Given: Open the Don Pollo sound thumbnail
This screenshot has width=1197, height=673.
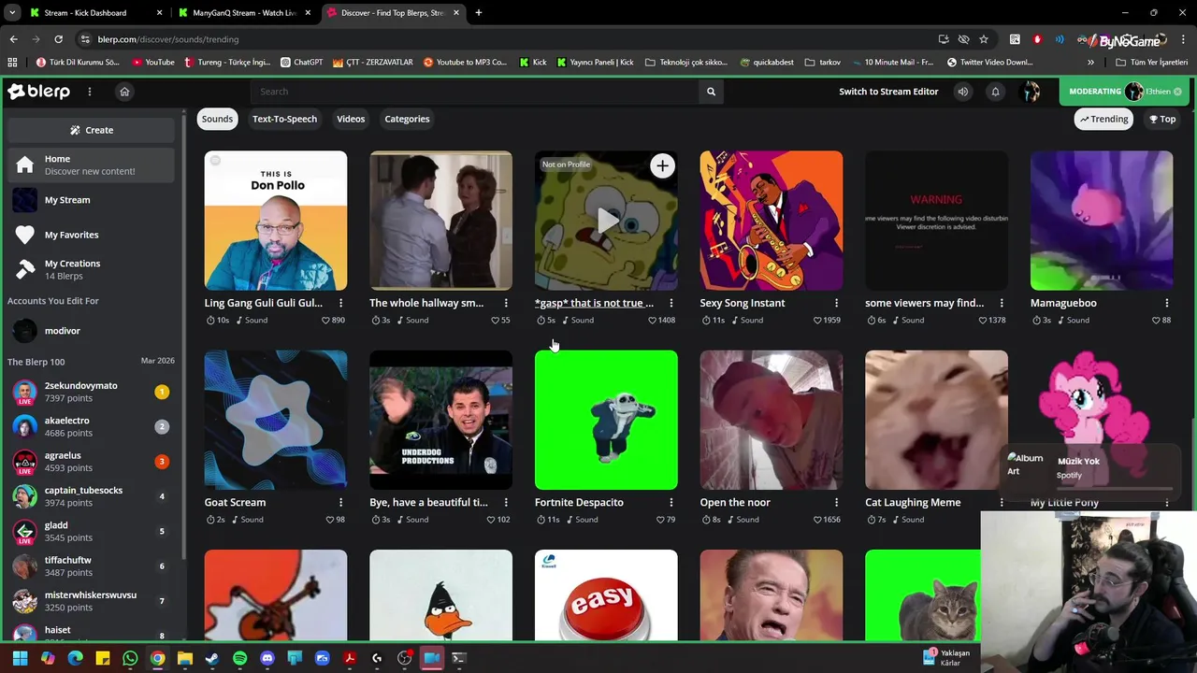Looking at the screenshot, I should [x=276, y=221].
